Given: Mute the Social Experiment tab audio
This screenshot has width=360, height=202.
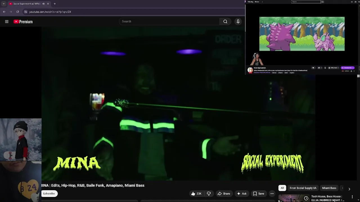Looking at the screenshot, I should click(x=43, y=4).
